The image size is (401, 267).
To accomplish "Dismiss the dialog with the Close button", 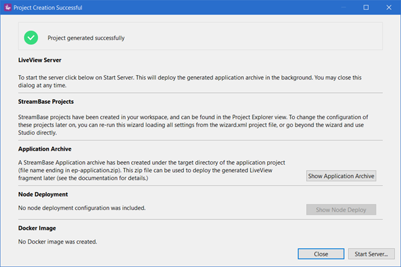I will point(321,254).
